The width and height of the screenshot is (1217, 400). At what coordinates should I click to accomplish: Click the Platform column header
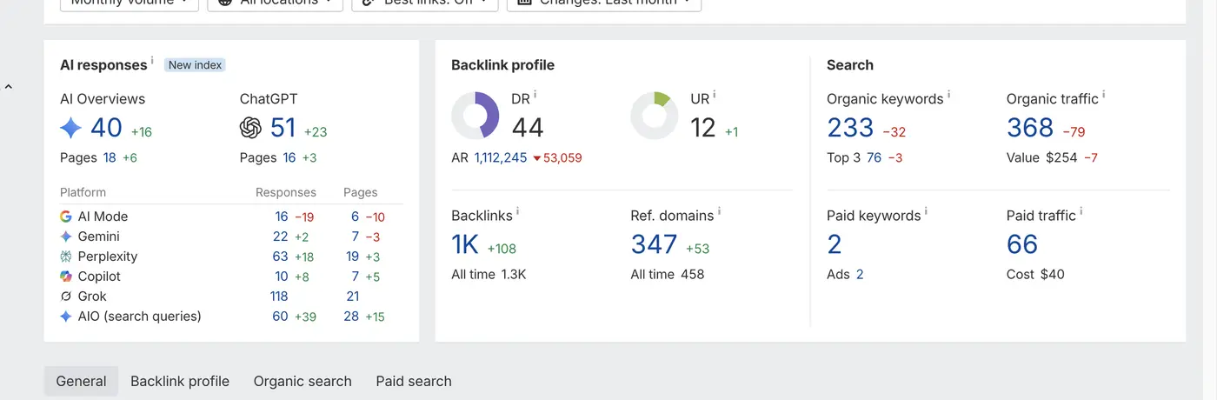point(83,192)
